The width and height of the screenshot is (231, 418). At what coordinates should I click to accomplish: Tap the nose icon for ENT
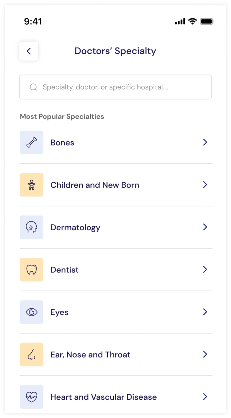(31, 354)
